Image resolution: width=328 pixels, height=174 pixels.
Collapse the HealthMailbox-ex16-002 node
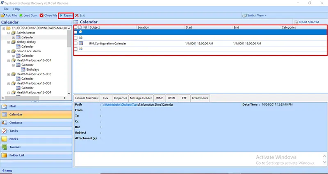(x=9, y=74)
